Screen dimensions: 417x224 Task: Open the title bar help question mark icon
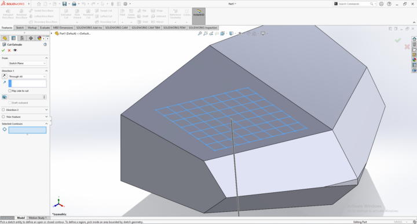point(389,3)
